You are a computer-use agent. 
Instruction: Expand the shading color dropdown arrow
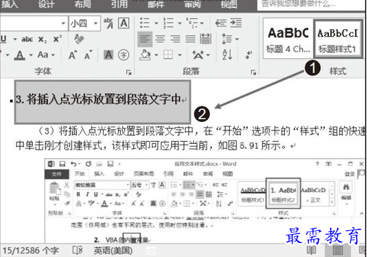(x=156, y=56)
